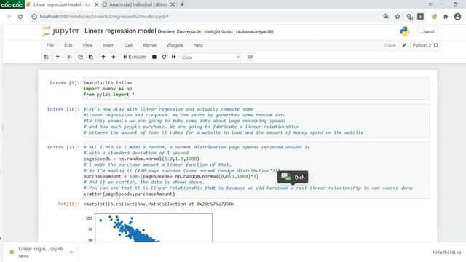Open the Insert menu

tap(108, 45)
